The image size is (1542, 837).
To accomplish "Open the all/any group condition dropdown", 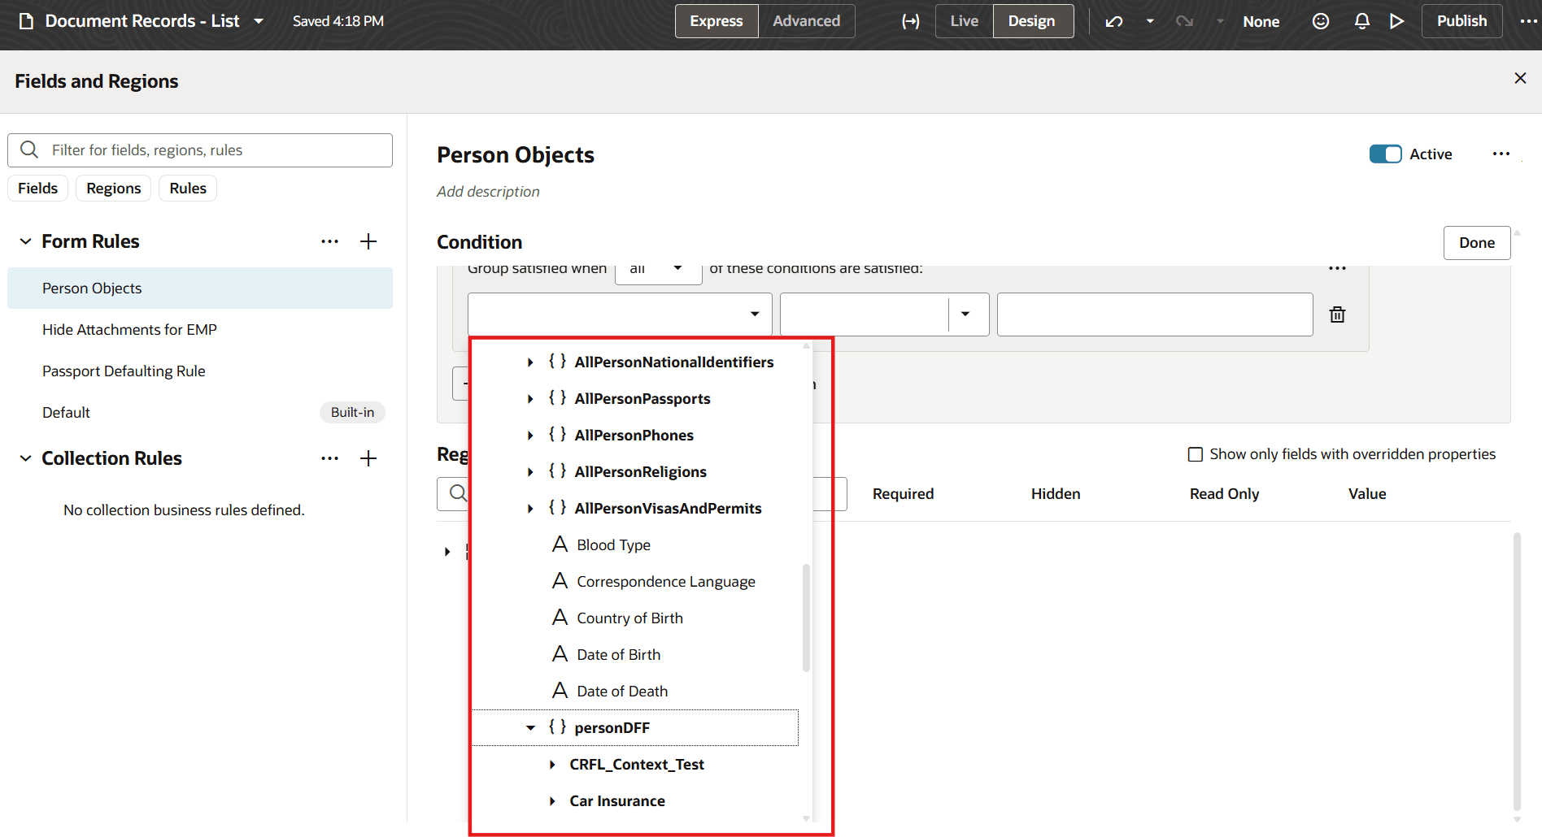I will [x=659, y=273].
